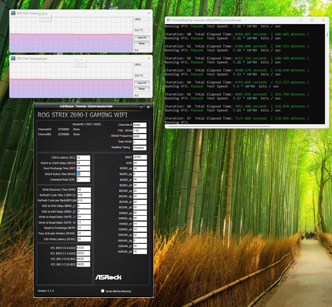
Task: Click the Write to Read Delay (tWTR_L) field
Action: click(x=84, y=217)
